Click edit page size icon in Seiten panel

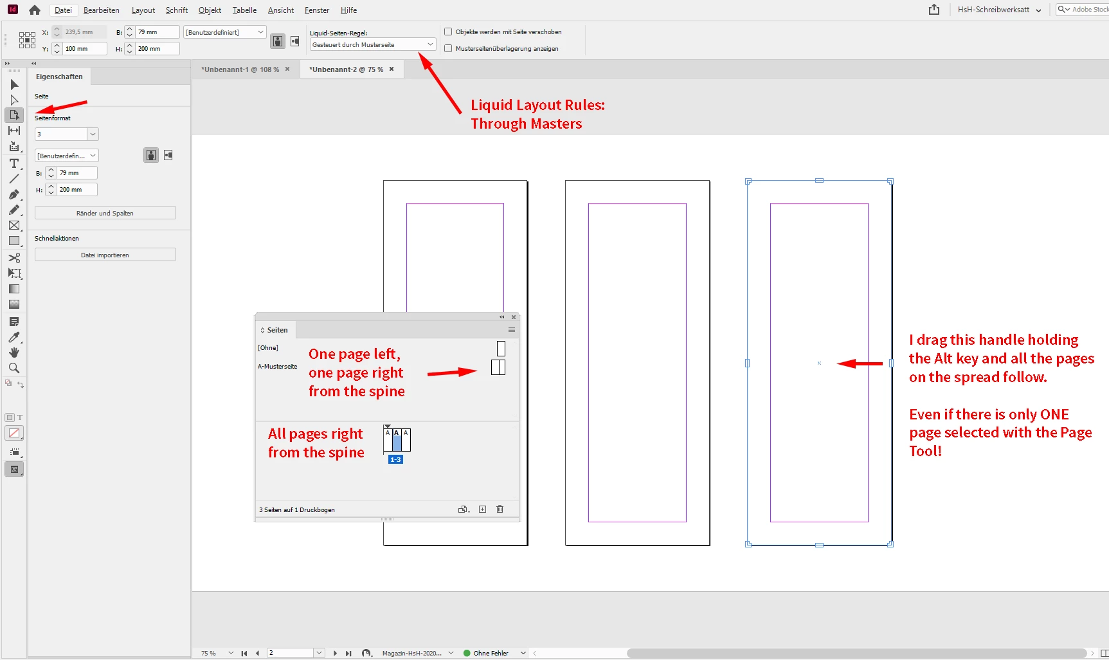click(x=464, y=509)
